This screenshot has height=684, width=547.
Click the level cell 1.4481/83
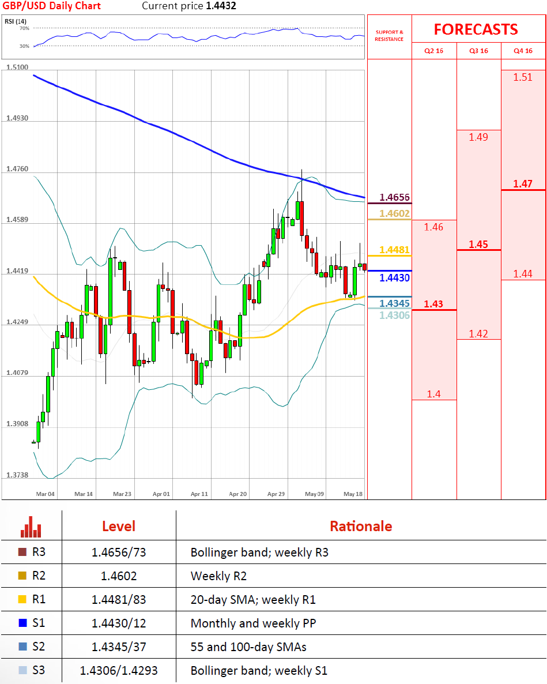coord(119,599)
